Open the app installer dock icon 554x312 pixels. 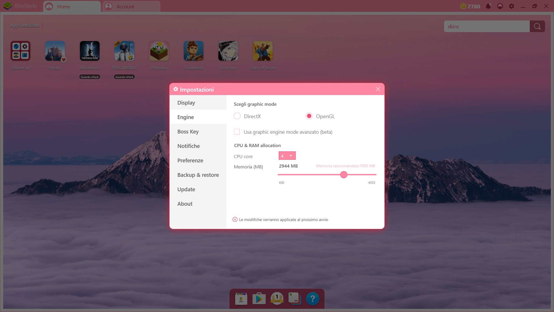coord(241,299)
